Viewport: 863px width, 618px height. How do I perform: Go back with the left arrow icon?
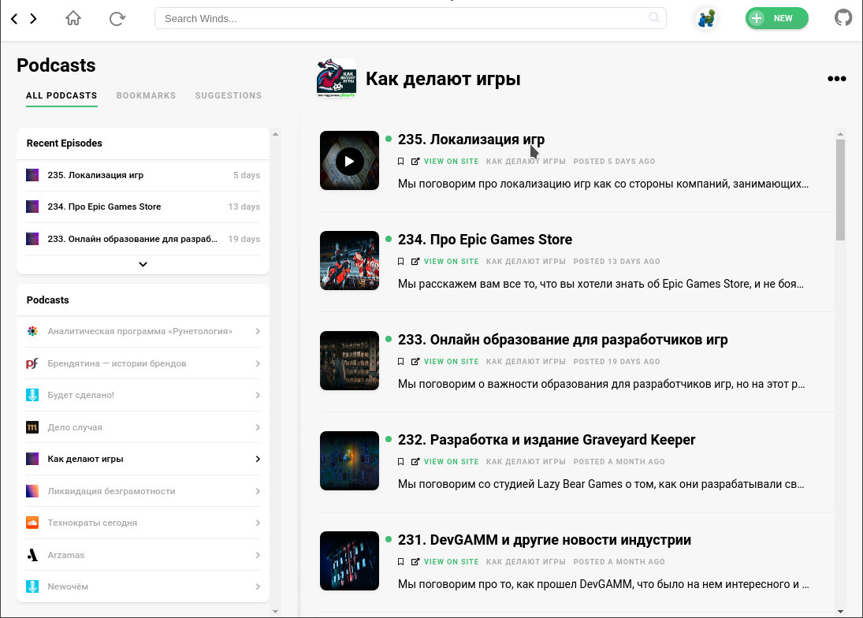[x=14, y=19]
